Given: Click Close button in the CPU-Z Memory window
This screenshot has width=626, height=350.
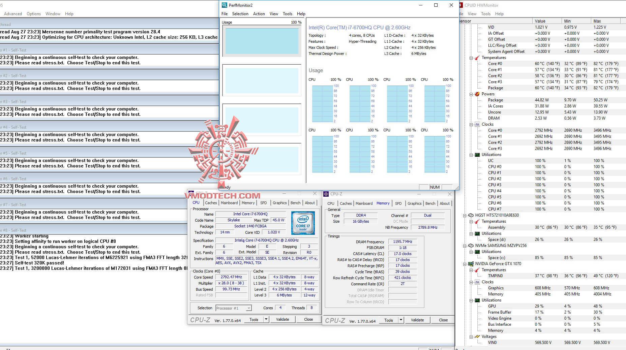Looking at the screenshot, I should click(443, 320).
